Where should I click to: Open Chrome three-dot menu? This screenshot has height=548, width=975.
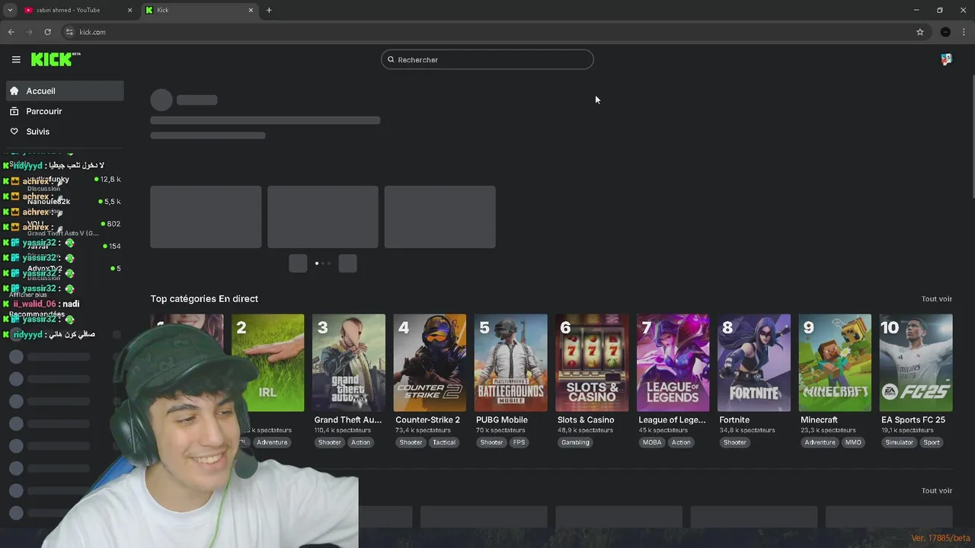pos(964,32)
